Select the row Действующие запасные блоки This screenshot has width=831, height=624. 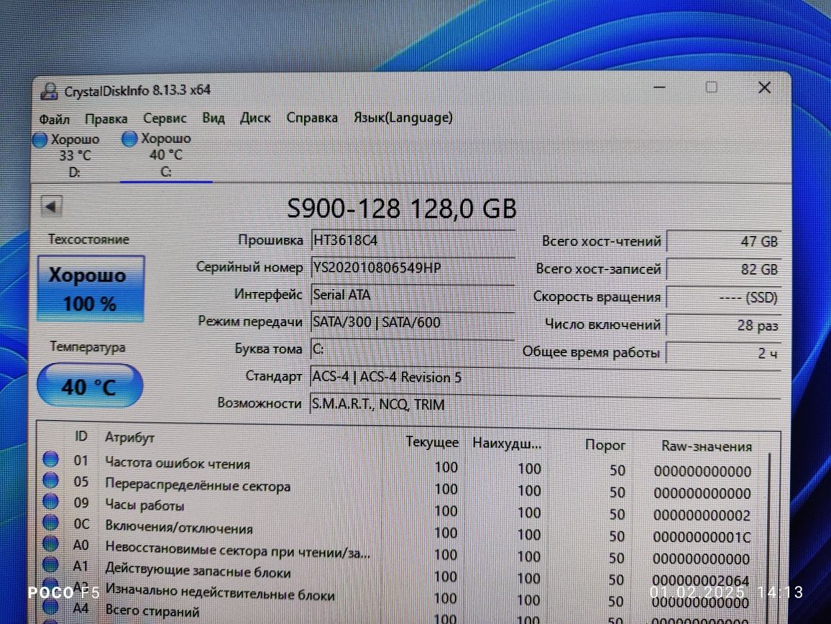398,574
